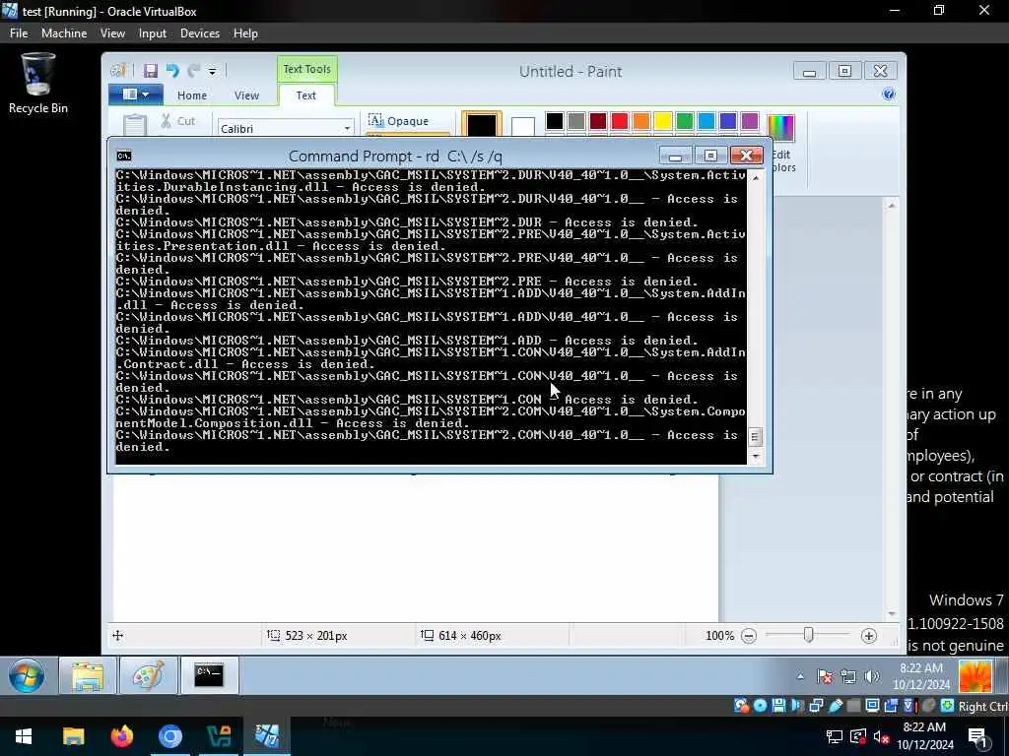Open the VirtualBox Input menu

pos(153,33)
